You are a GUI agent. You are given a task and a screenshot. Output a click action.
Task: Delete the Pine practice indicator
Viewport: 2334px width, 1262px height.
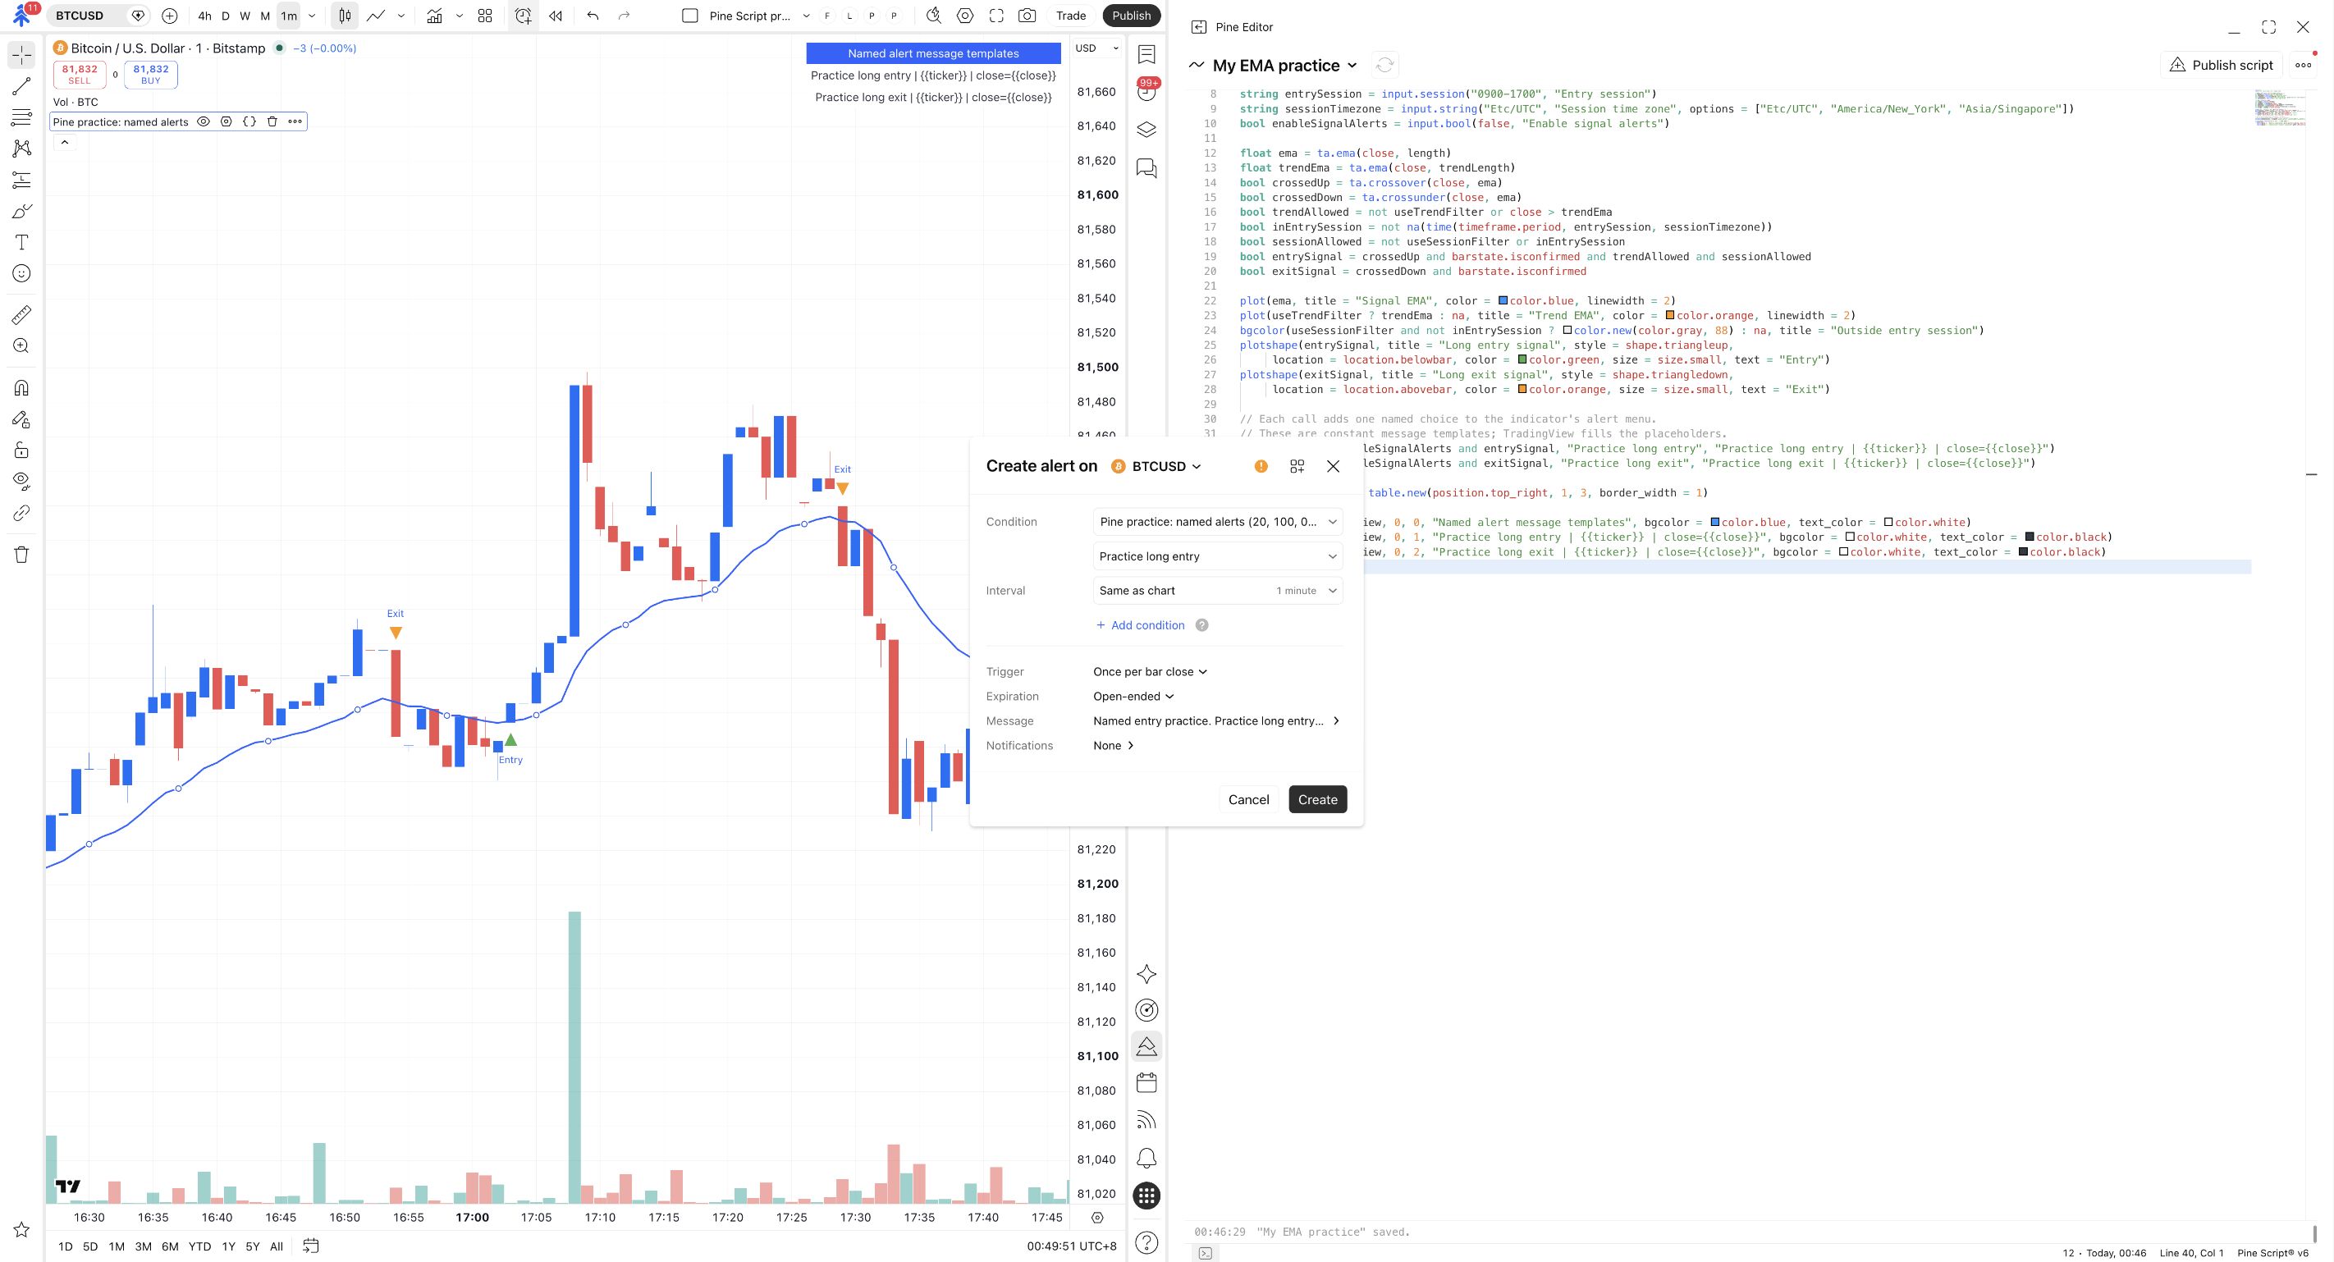pos(272,121)
